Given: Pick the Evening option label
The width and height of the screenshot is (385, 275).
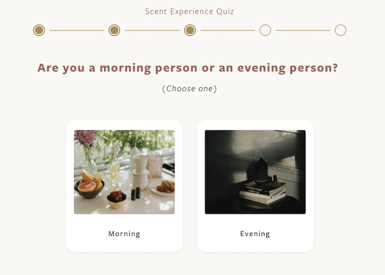Looking at the screenshot, I should click(255, 234).
